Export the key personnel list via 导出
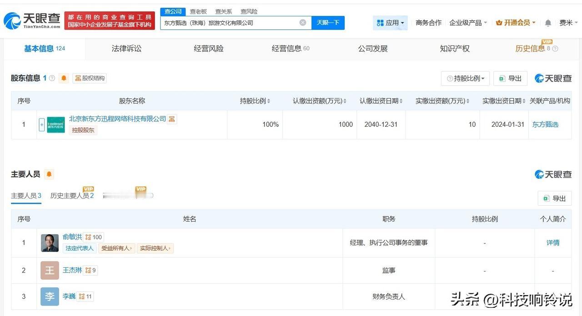The width and height of the screenshot is (582, 316). 555,198
